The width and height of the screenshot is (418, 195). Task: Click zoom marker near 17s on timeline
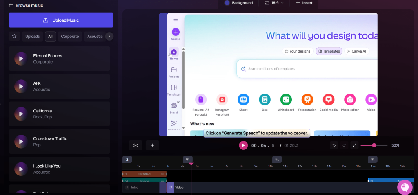coord(373,159)
